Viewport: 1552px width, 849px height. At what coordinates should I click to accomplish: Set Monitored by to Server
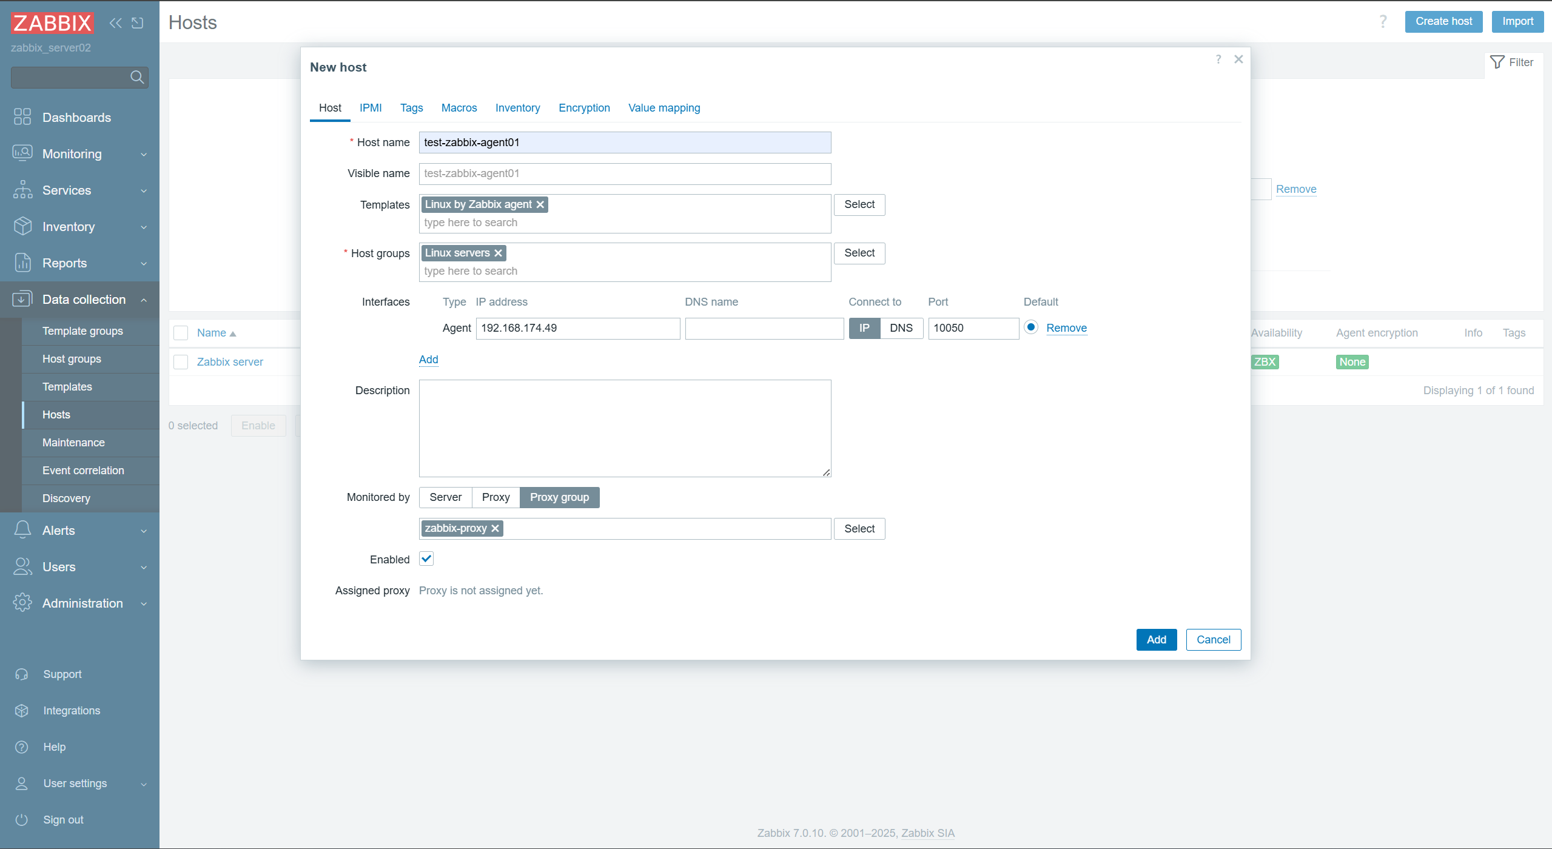click(x=445, y=497)
